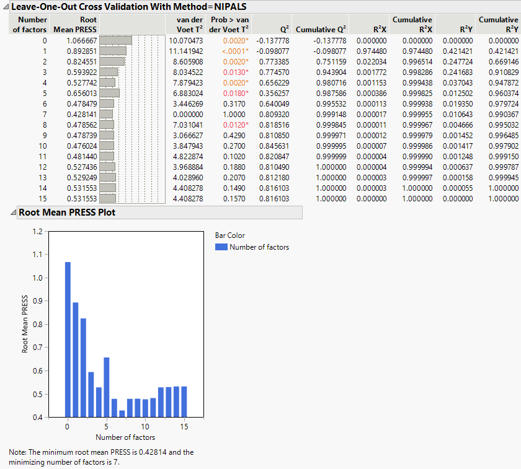Select the shortest chart bar at factor 7
The image size is (521, 469).
122,413
